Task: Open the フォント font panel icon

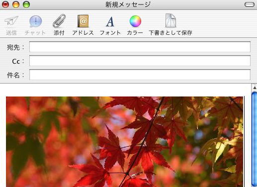Action: pos(110,21)
